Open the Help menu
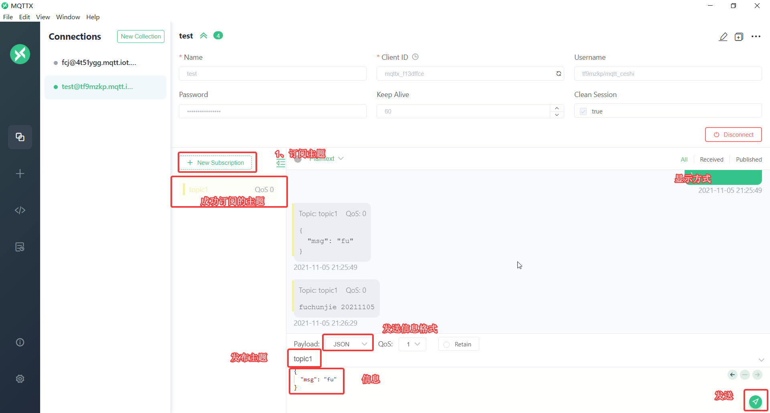The image size is (770, 413). (x=93, y=17)
